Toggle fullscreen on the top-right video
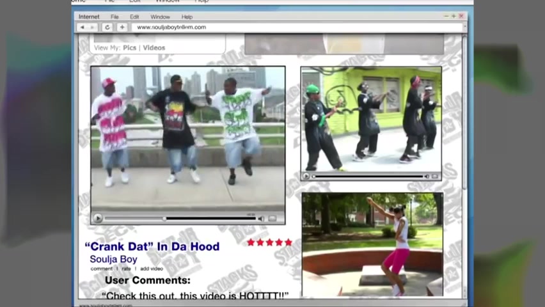The width and height of the screenshot is (545, 307). click(x=435, y=177)
